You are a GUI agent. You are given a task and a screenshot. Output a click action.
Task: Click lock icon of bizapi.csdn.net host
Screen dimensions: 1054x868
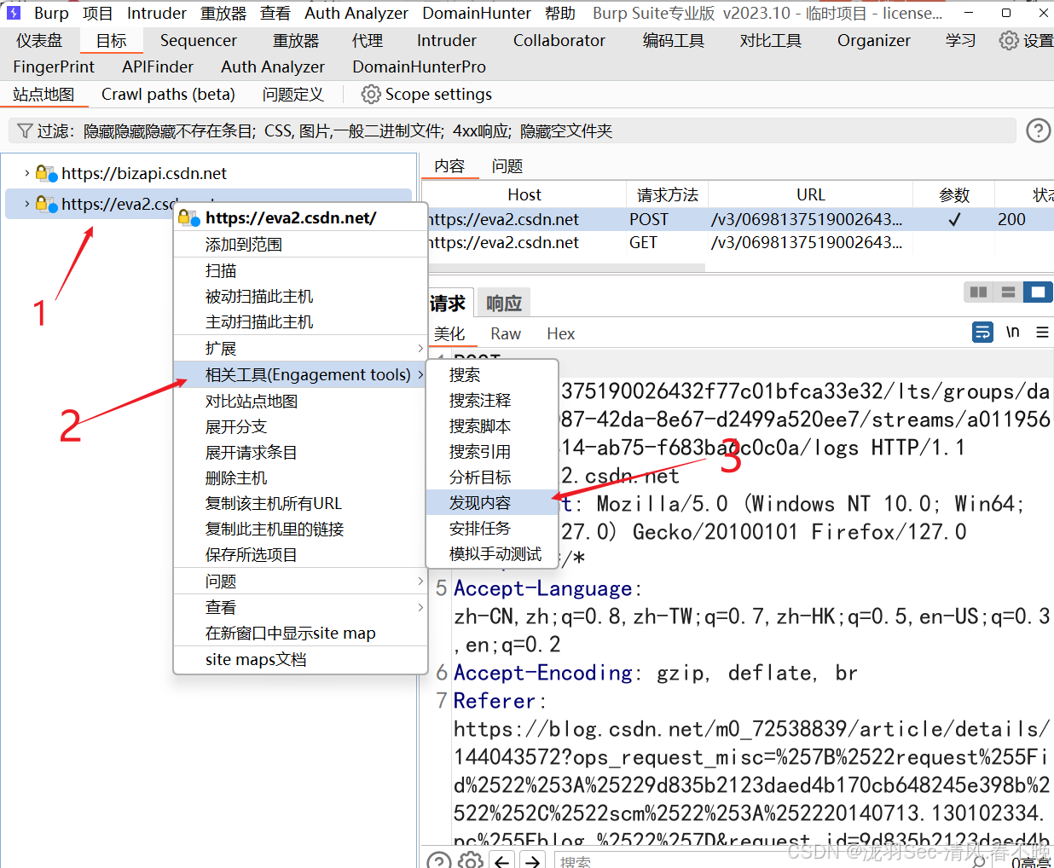pos(45,173)
